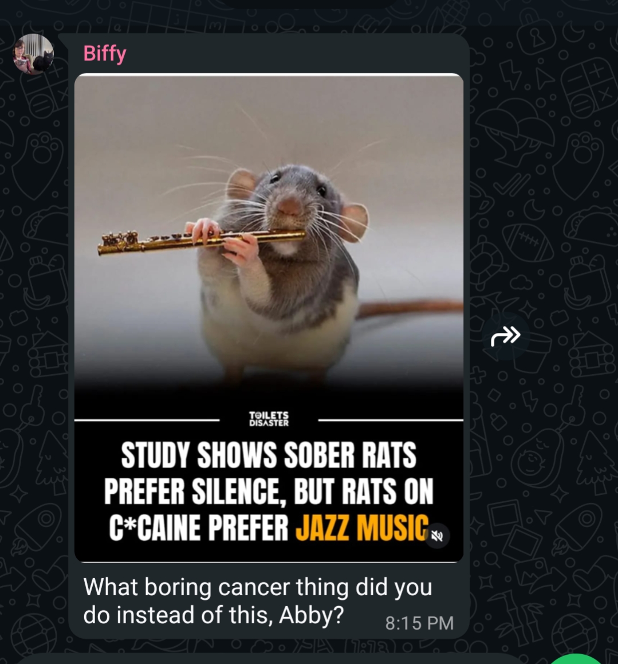Tap the empty bubble area right of Biffy
The image size is (618, 664).
point(296,54)
